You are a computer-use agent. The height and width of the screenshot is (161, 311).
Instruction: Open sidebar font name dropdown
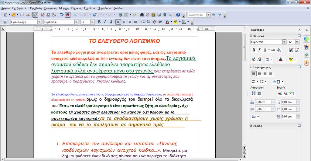[x=284, y=42]
